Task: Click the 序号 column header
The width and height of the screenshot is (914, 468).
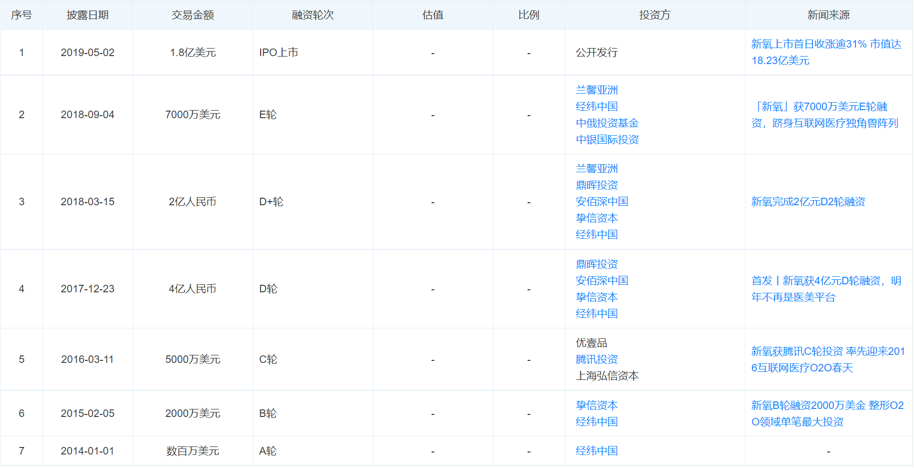Action: [22, 15]
